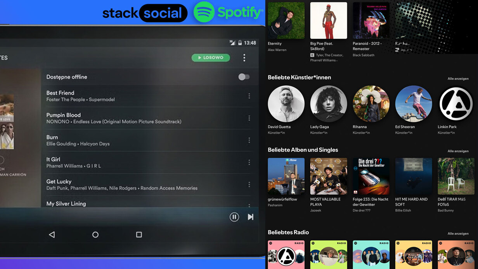Screen dimensions: 478x269
Task: Open the HIT ME HARD AND SOFT cover
Action: pyautogui.click(x=414, y=176)
